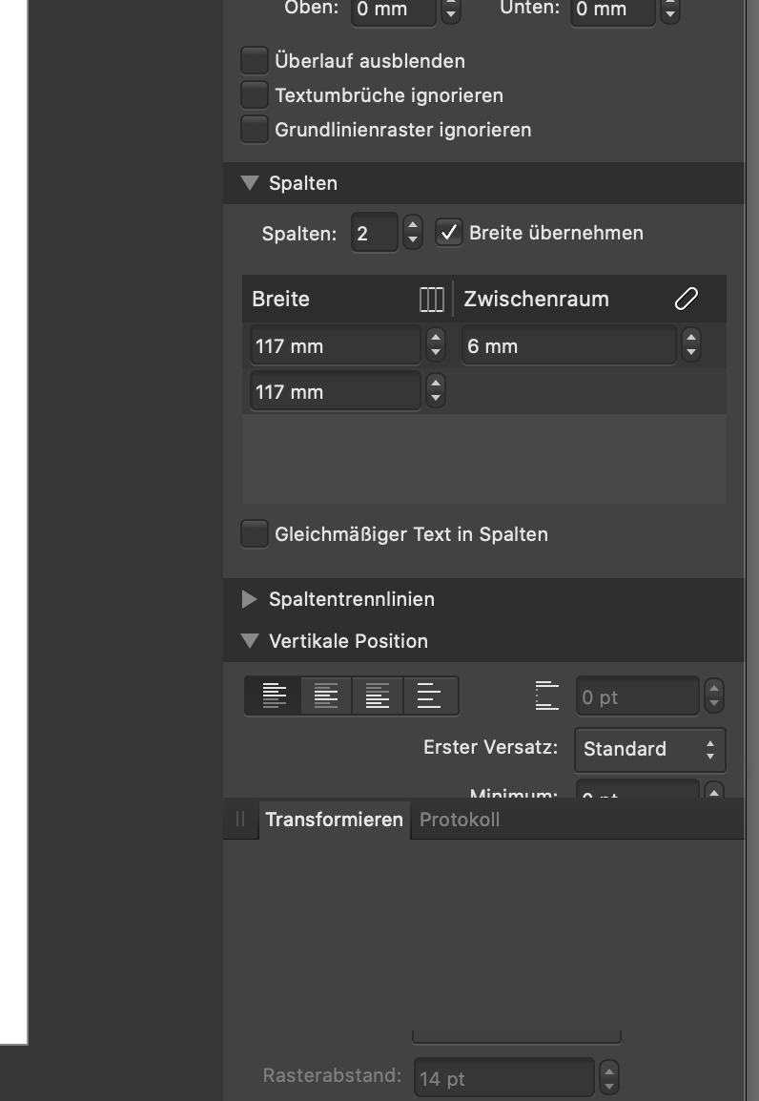Click the Spalten count stepper
The width and height of the screenshot is (759, 1101).
413,233
